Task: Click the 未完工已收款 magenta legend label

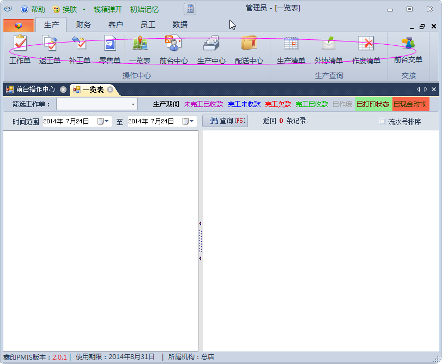Action: [x=203, y=104]
